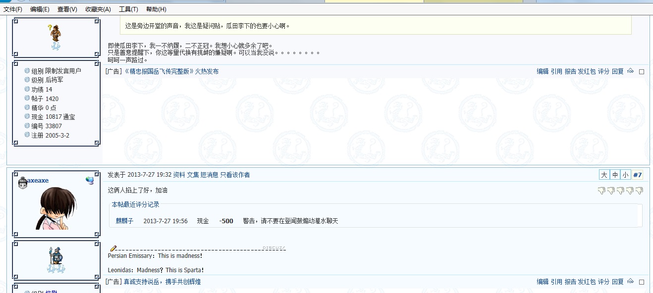Click the post text 这俩人掐上了好，加油
Image resolution: width=653 pixels, height=293 pixels.
tap(138, 190)
